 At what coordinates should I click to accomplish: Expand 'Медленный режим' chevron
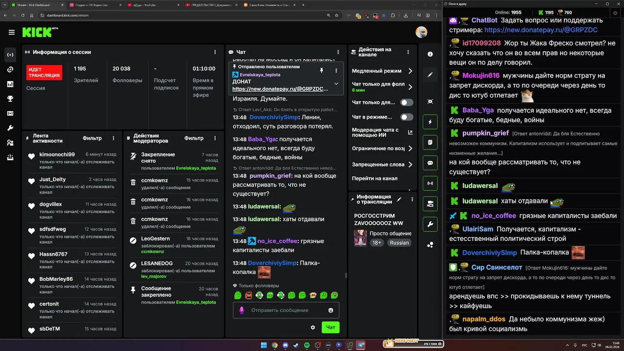[x=410, y=71]
